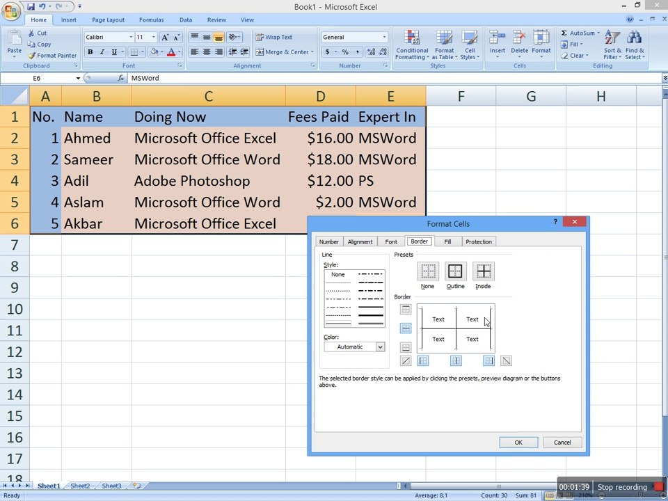This screenshot has height=501, width=668.
Task: Toggle inside vertical border button
Action: (x=456, y=361)
